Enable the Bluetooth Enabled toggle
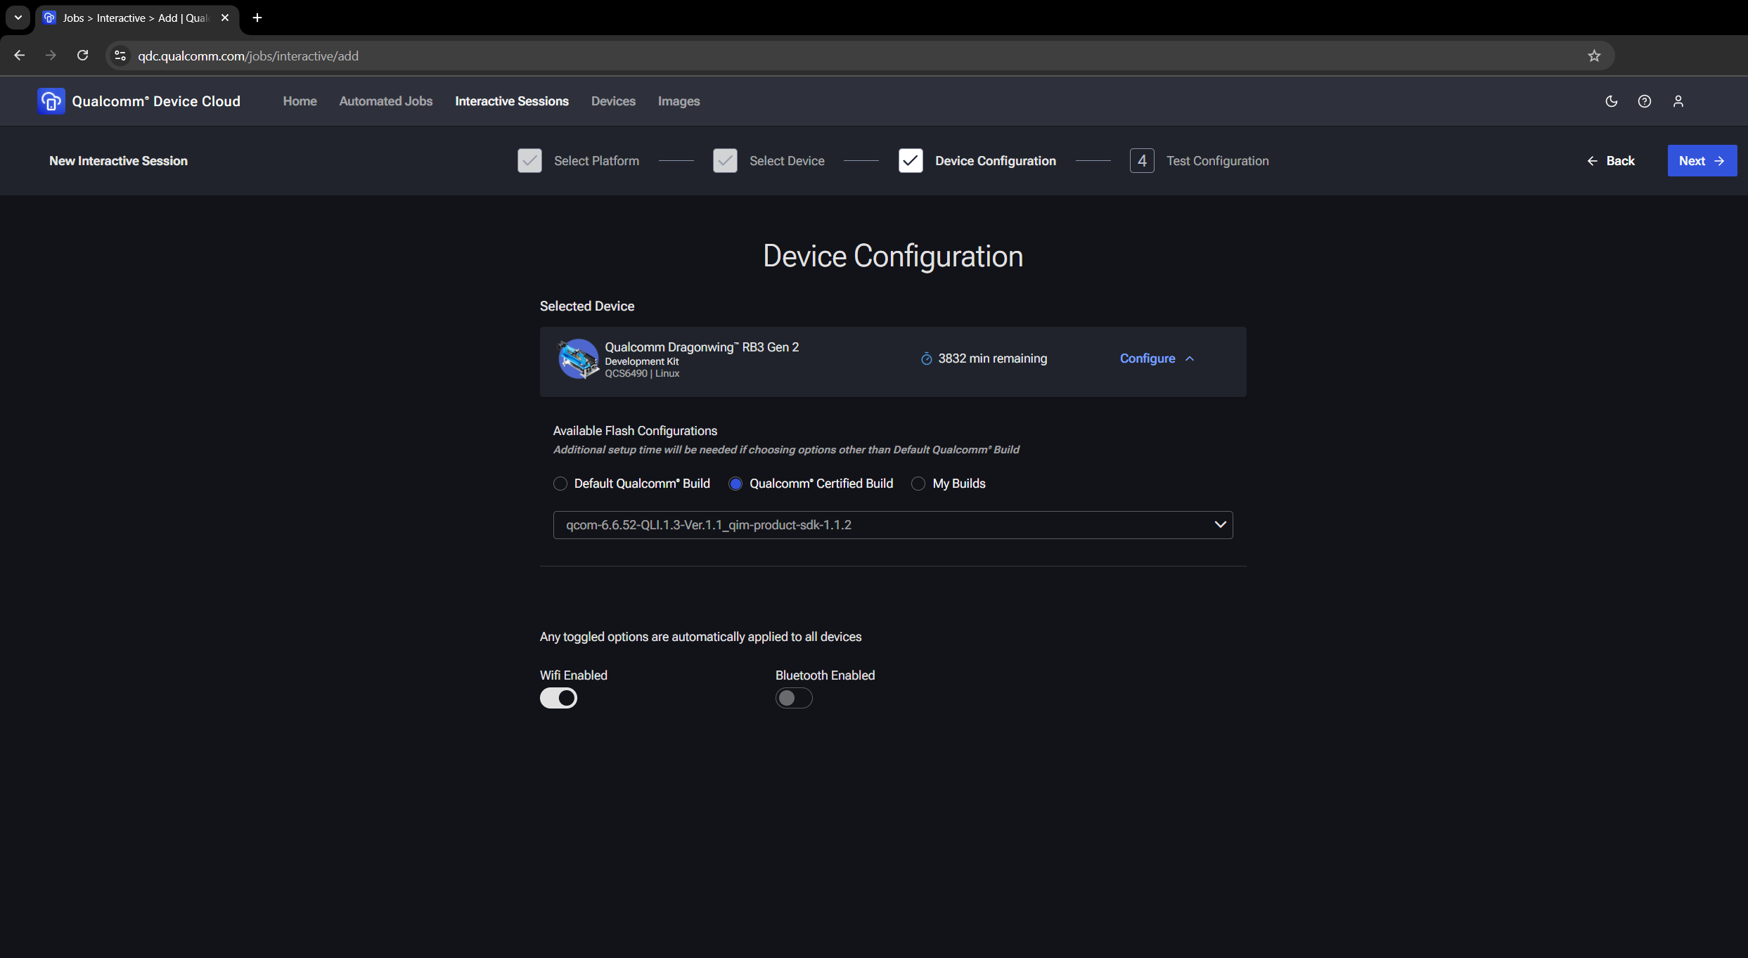The height and width of the screenshot is (958, 1748). (x=794, y=698)
